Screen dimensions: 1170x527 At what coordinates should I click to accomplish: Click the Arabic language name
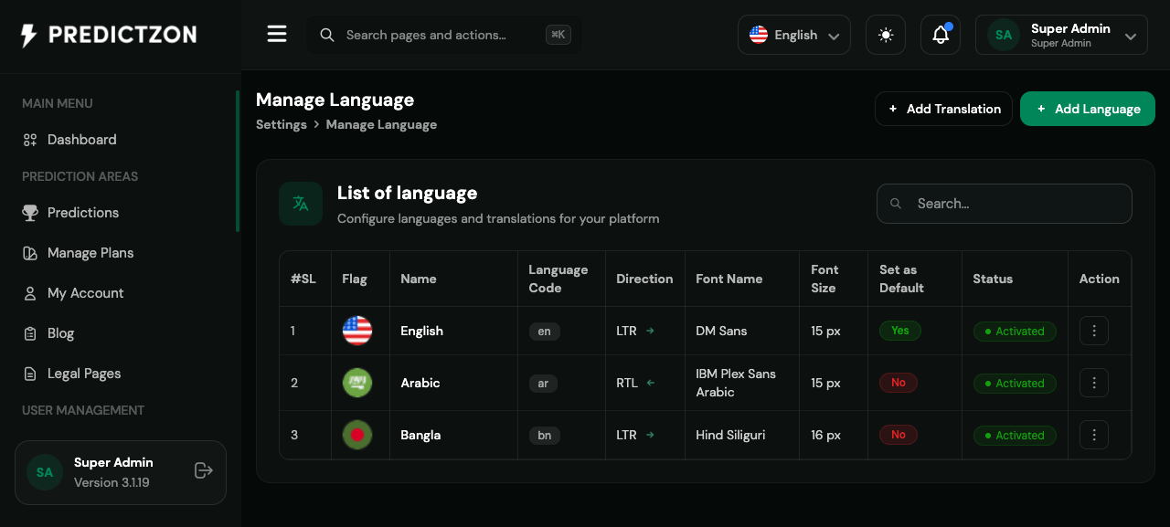click(x=420, y=383)
